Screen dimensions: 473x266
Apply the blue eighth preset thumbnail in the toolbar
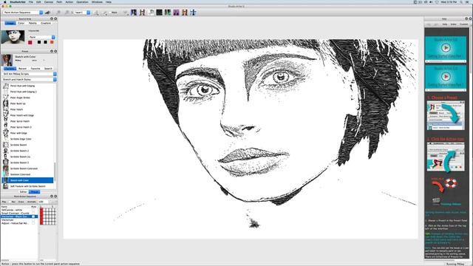pos(193,13)
